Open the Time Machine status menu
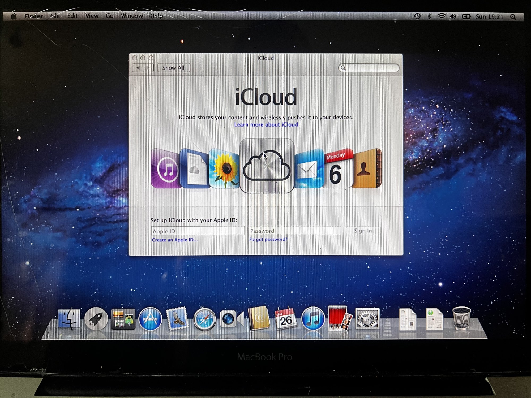 [x=417, y=16]
